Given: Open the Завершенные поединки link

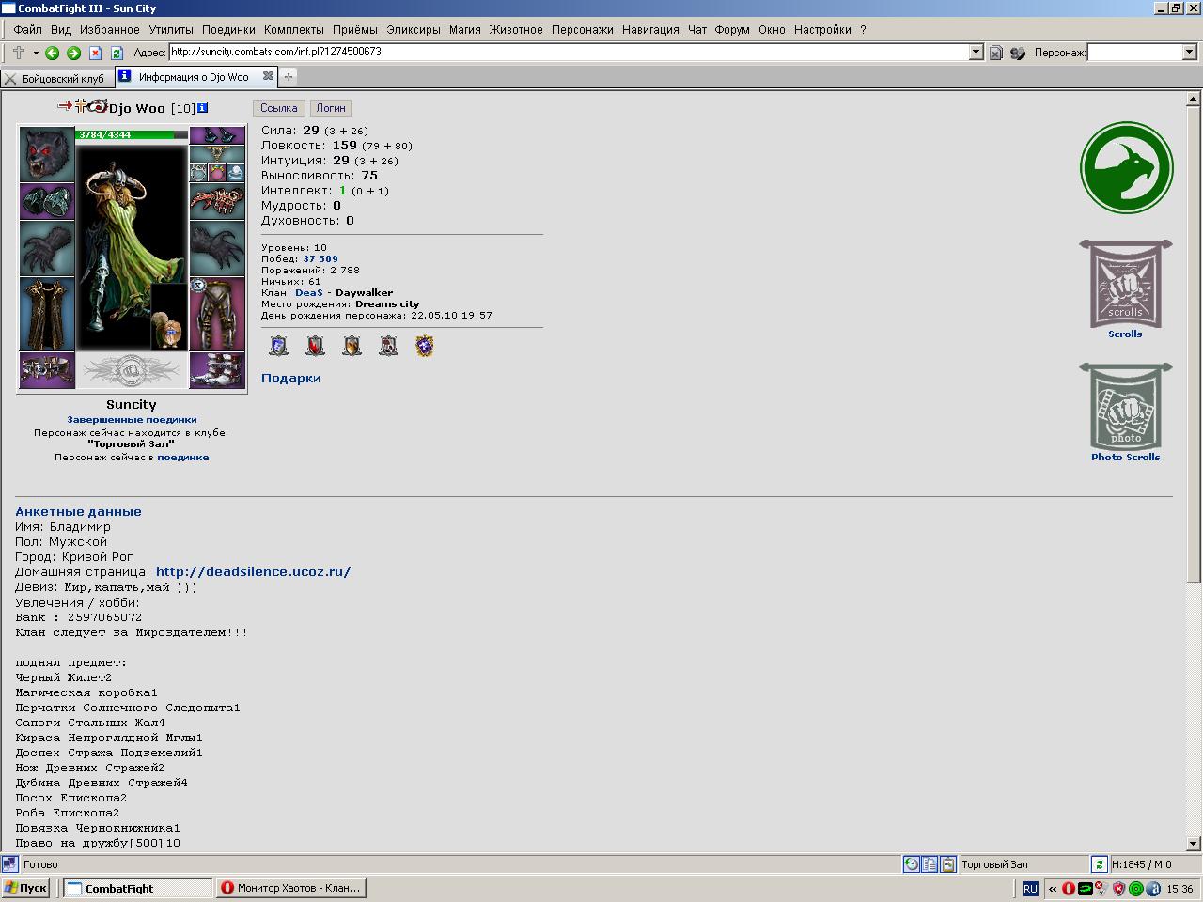Looking at the screenshot, I should click(132, 420).
